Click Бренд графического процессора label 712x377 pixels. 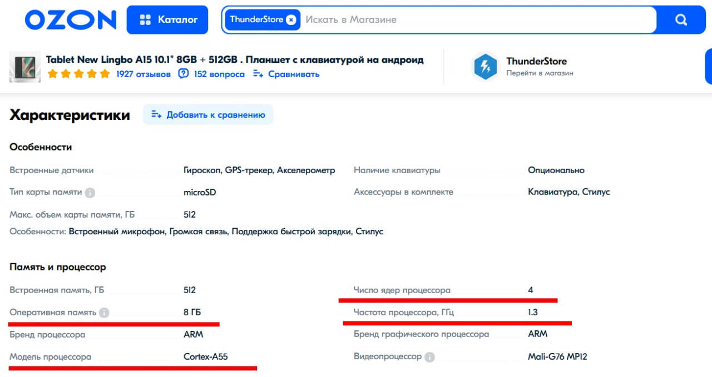[422, 334]
